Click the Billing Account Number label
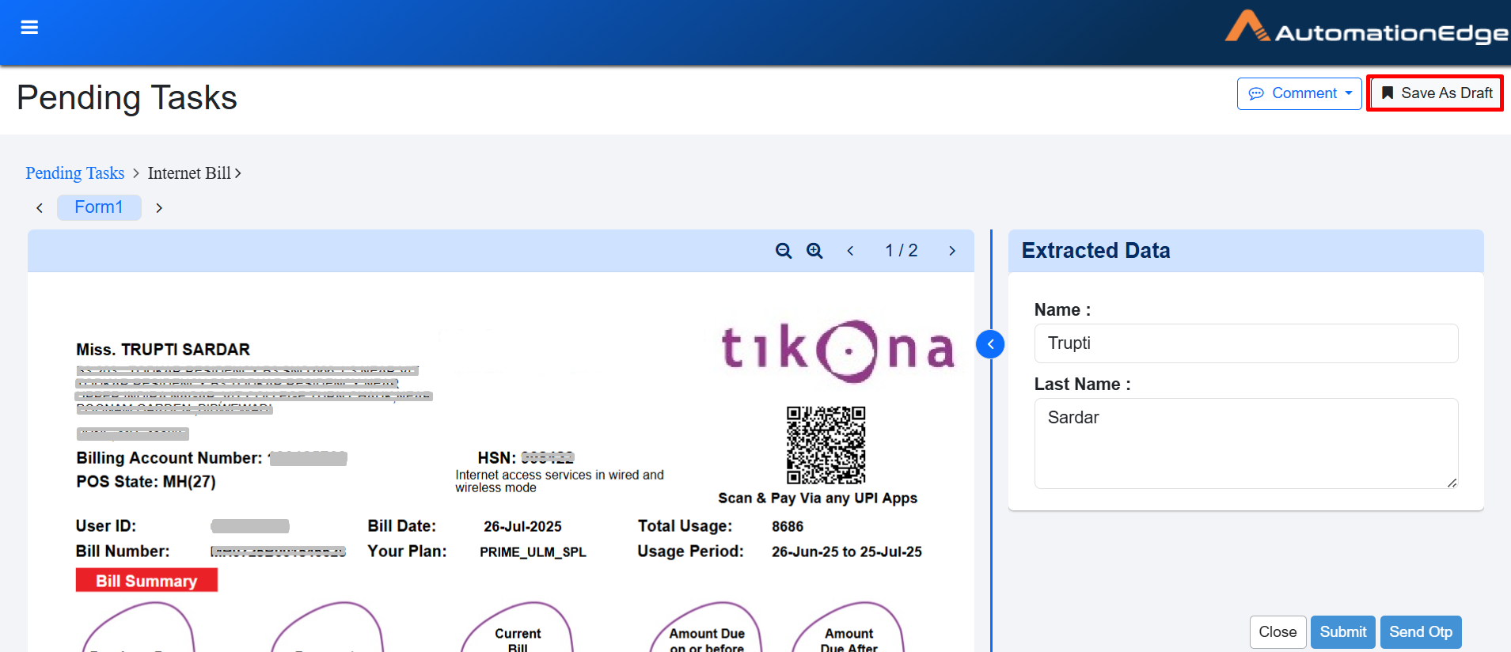The height and width of the screenshot is (652, 1511). pyautogui.click(x=169, y=458)
